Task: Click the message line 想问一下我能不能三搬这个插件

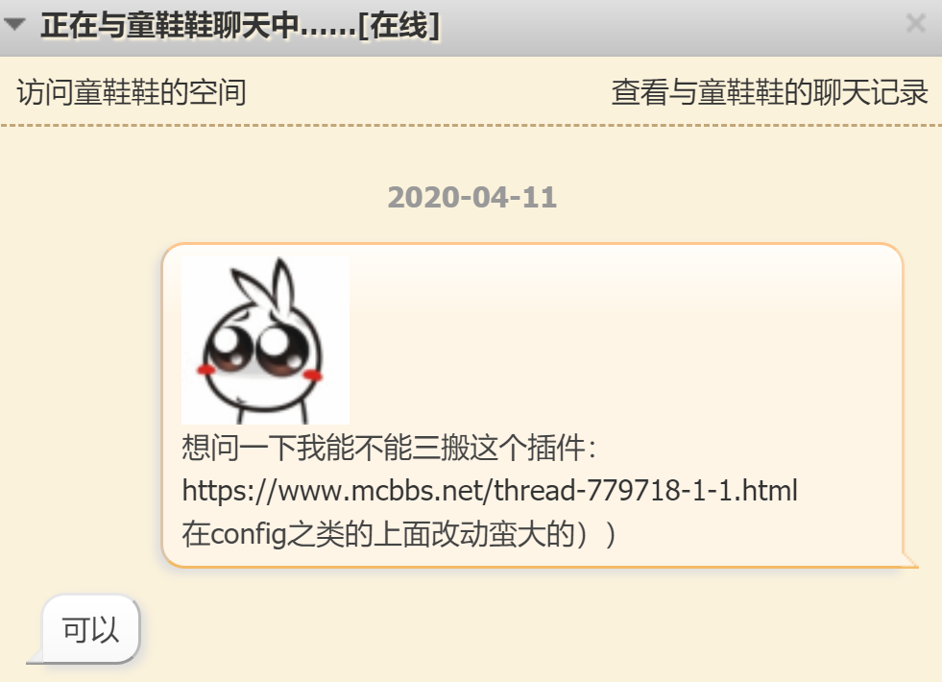Action: (x=389, y=448)
